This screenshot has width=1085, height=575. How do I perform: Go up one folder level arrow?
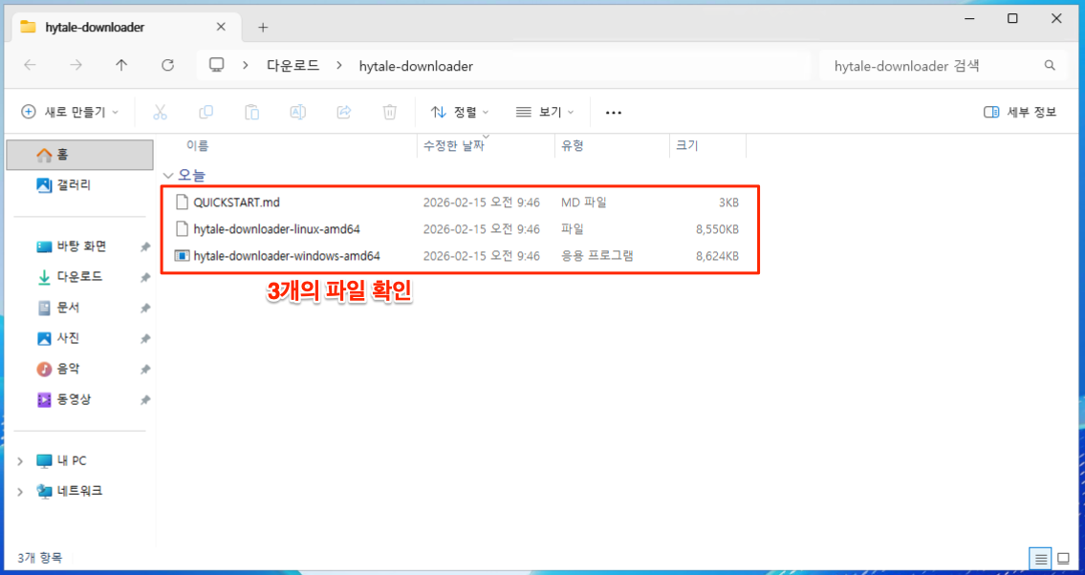point(121,65)
